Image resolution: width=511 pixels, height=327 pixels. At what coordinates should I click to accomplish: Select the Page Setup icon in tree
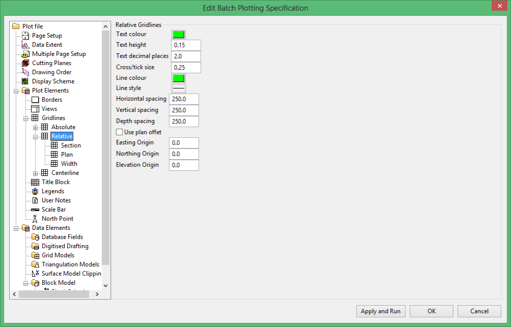(x=25, y=36)
